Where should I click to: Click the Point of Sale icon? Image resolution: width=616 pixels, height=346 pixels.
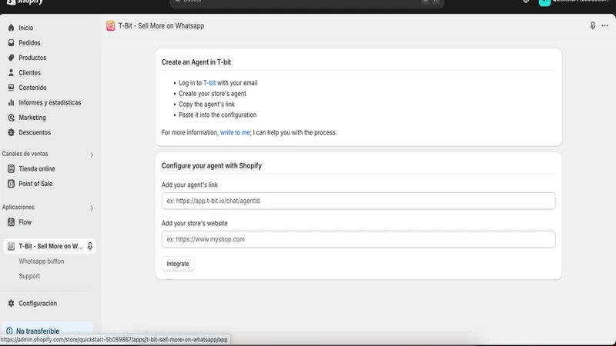coord(11,184)
